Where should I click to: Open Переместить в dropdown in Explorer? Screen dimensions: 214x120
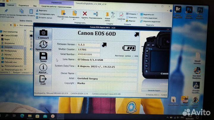(63, 15)
